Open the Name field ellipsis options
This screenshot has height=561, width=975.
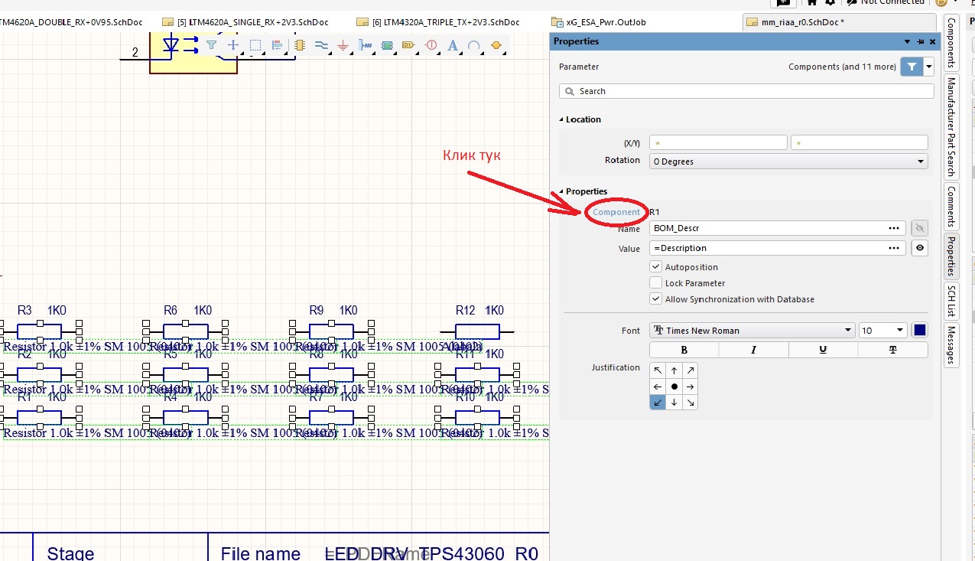[893, 228]
